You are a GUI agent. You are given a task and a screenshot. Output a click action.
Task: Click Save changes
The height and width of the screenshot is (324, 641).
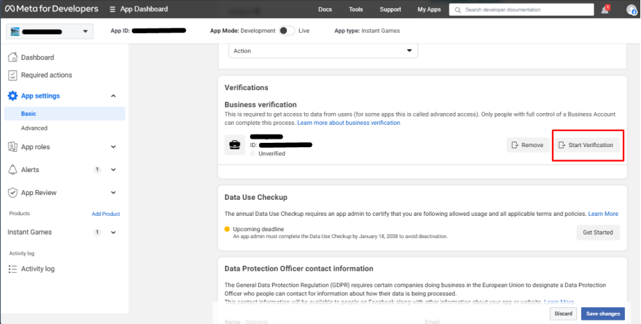point(603,314)
